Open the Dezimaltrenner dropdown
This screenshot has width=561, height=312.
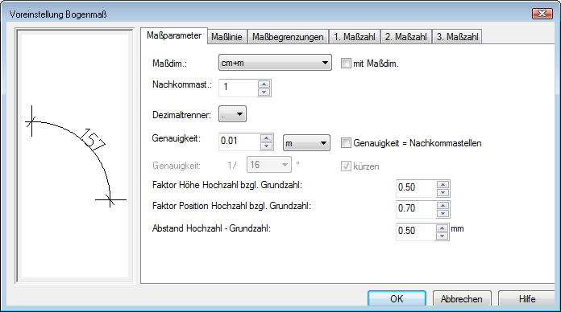232,115
